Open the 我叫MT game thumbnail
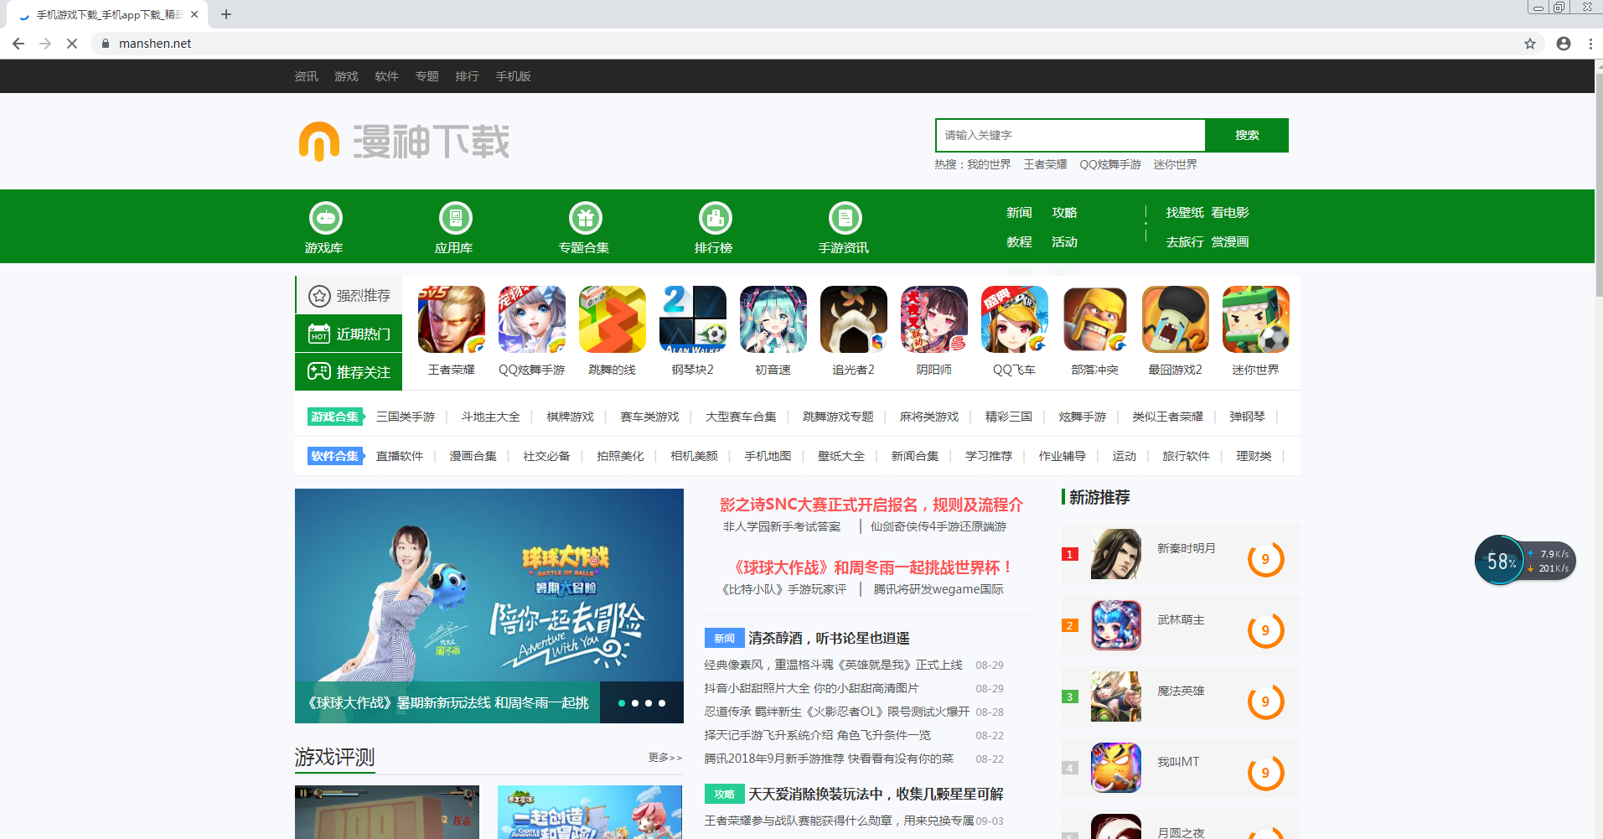1603x839 pixels. [1116, 768]
